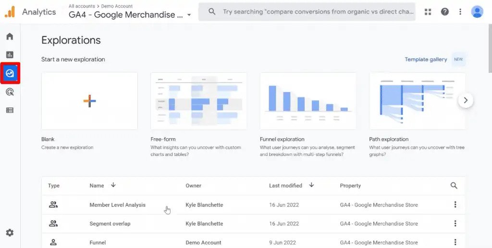Open the Admin gear icon

pyautogui.click(x=10, y=233)
